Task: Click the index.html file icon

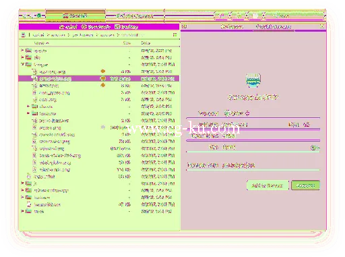Action: [28, 176]
